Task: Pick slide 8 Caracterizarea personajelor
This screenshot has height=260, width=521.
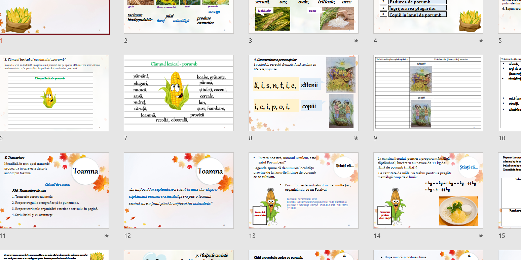Action: (303, 93)
